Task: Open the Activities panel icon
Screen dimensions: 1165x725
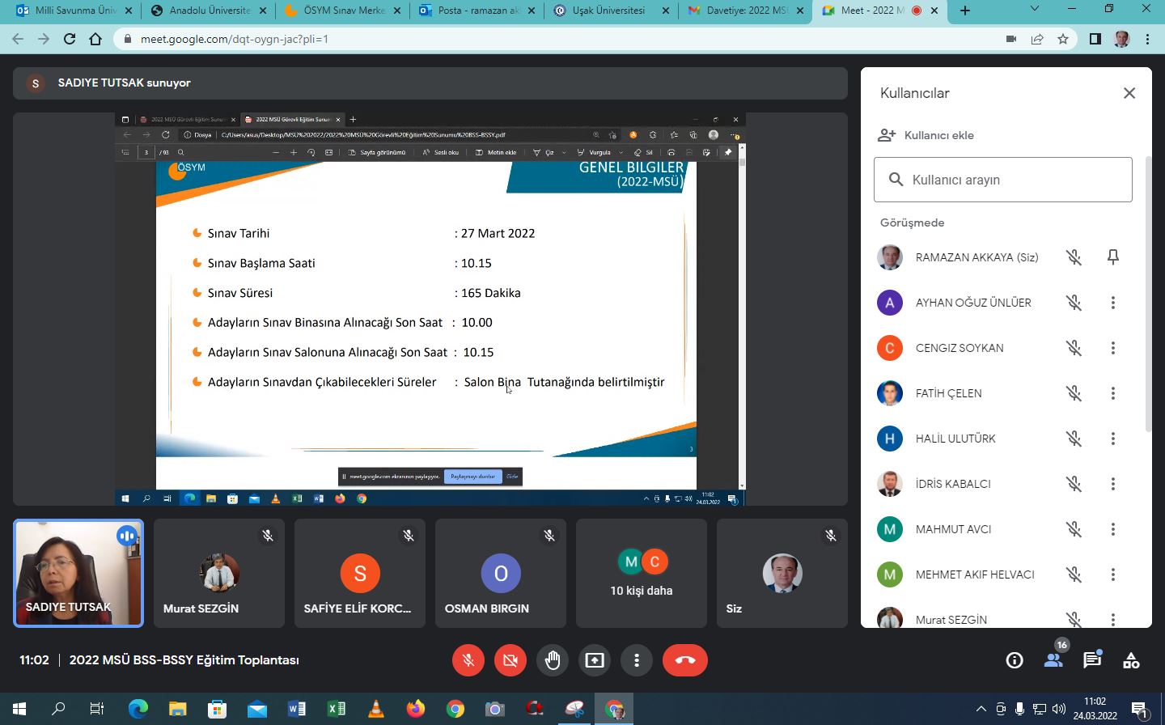Action: coord(1131,660)
